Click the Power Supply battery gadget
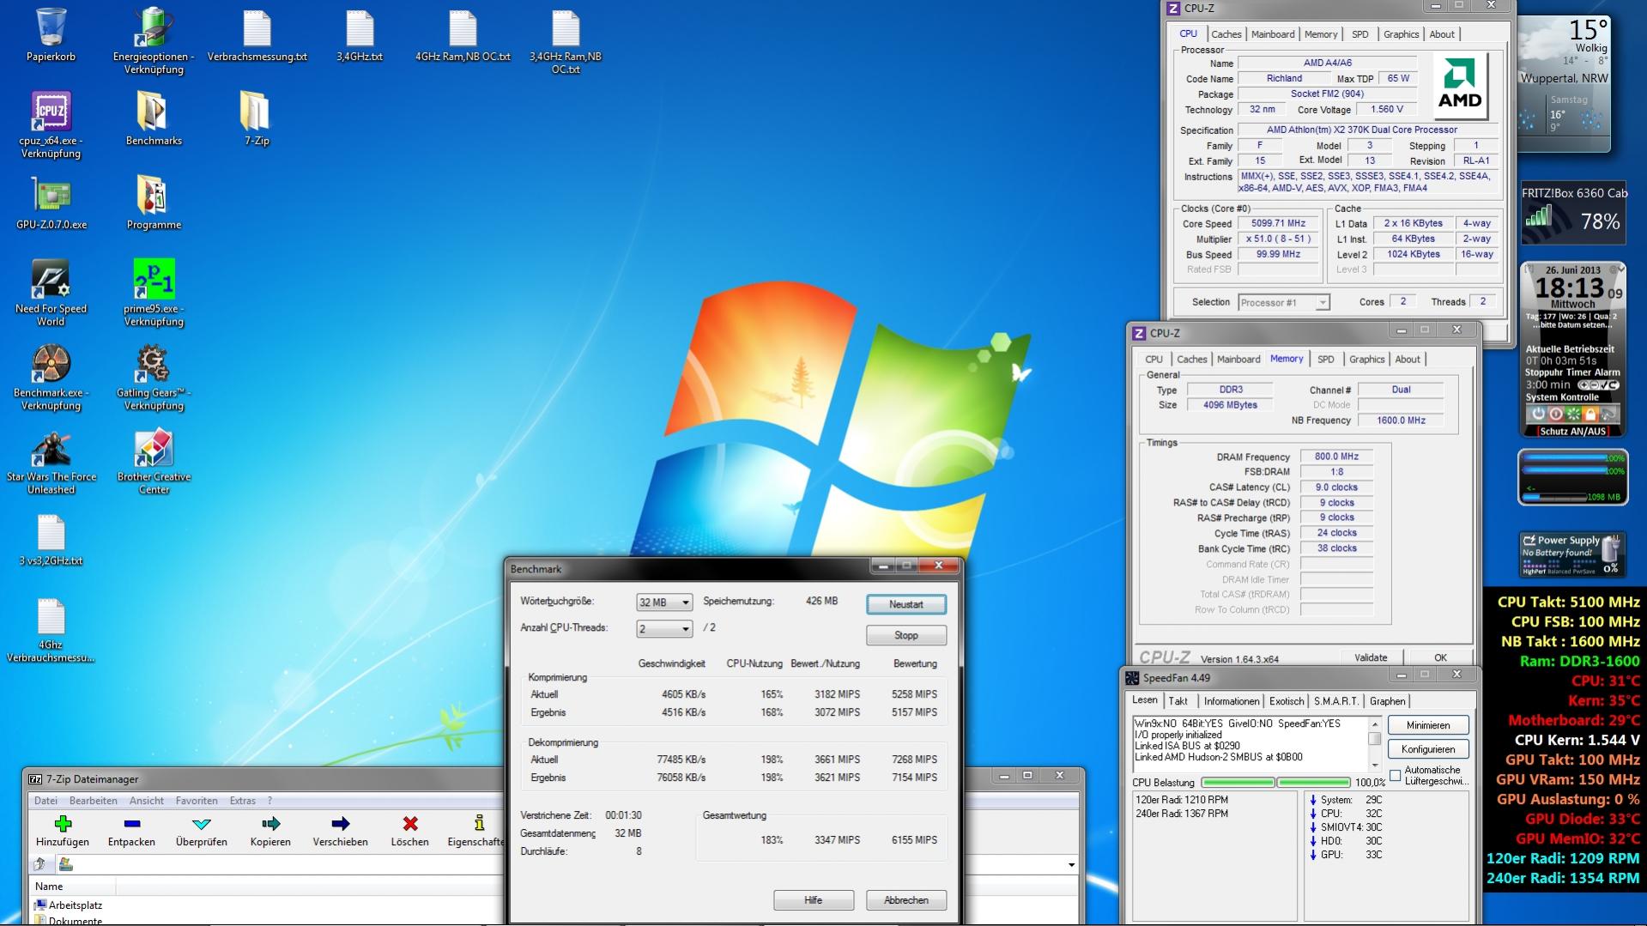Image resolution: width=1647 pixels, height=926 pixels. (x=1571, y=554)
